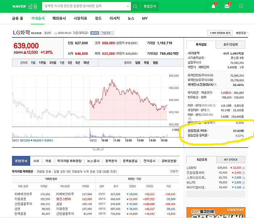
Task: Go to 금융 홈 menu
Action: click(x=17, y=18)
